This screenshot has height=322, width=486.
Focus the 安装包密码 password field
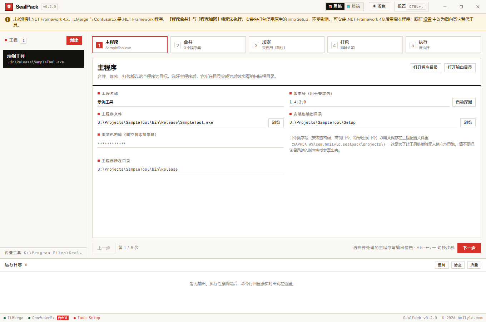pyautogui.click(x=190, y=143)
